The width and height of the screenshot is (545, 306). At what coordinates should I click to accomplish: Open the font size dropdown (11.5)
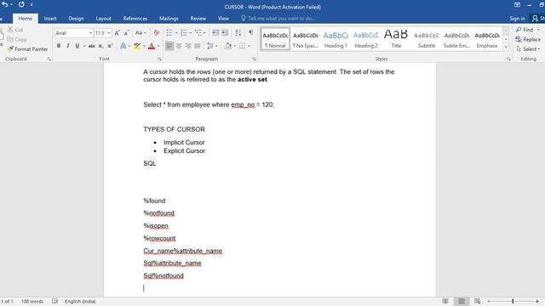(109, 33)
